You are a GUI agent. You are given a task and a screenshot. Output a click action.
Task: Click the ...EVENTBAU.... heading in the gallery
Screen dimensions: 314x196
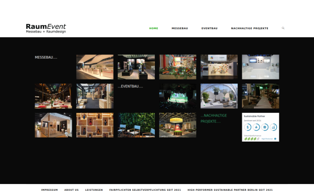pos(130,86)
